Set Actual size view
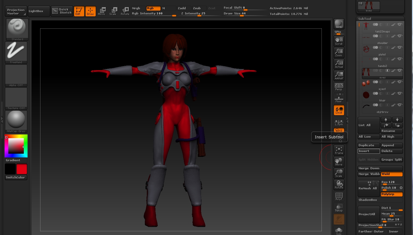 click(339, 64)
